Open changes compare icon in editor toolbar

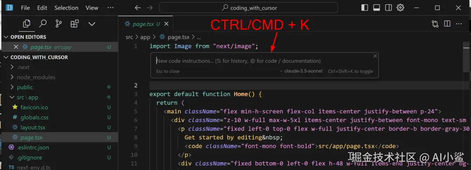click(x=435, y=24)
